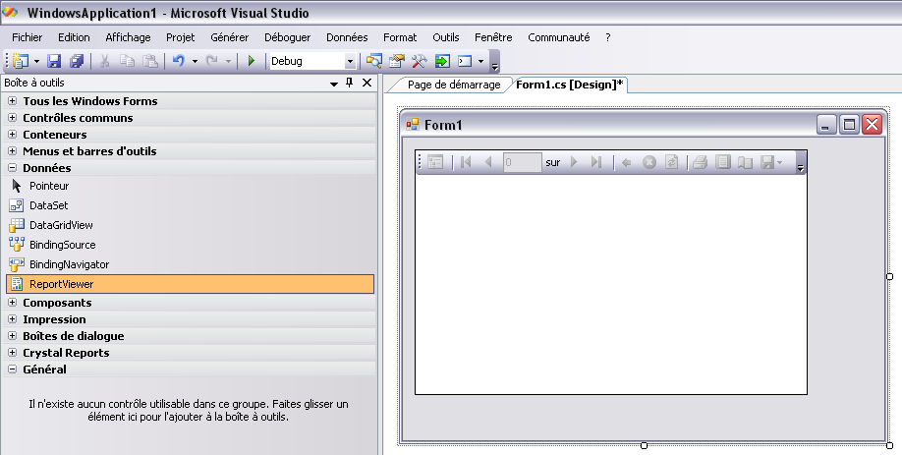Toggle the document map button in ReportViewer
This screenshot has width=902, height=455.
pos(435,162)
